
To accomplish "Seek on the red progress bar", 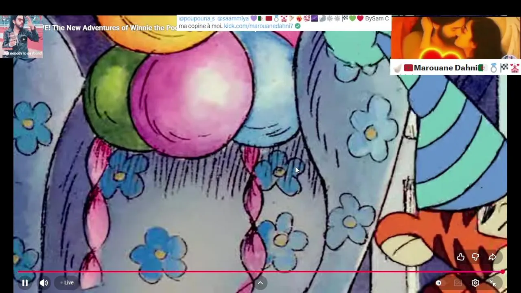I will point(260,271).
